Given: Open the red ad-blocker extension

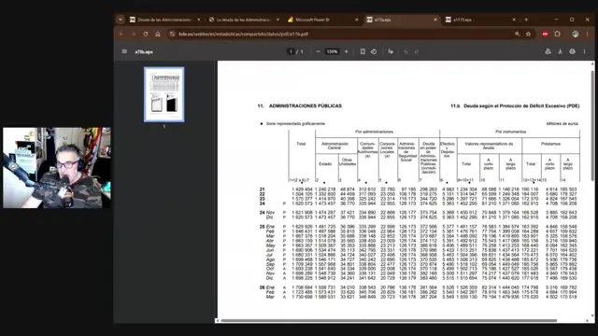Looking at the screenshot, I should tap(545, 34).
